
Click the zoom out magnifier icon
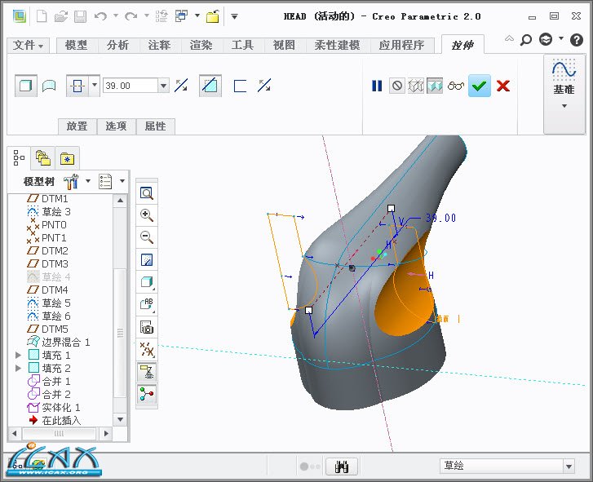click(x=147, y=237)
